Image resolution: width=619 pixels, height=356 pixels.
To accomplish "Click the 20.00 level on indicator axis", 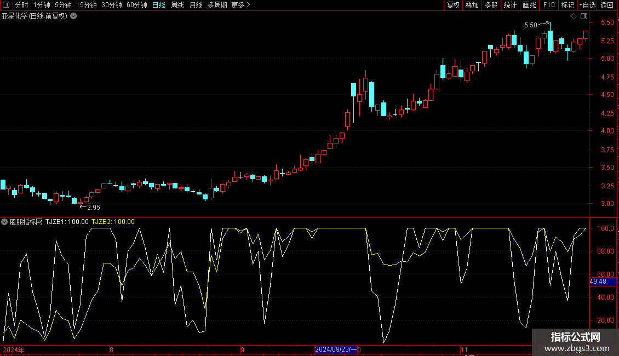I will [x=605, y=320].
